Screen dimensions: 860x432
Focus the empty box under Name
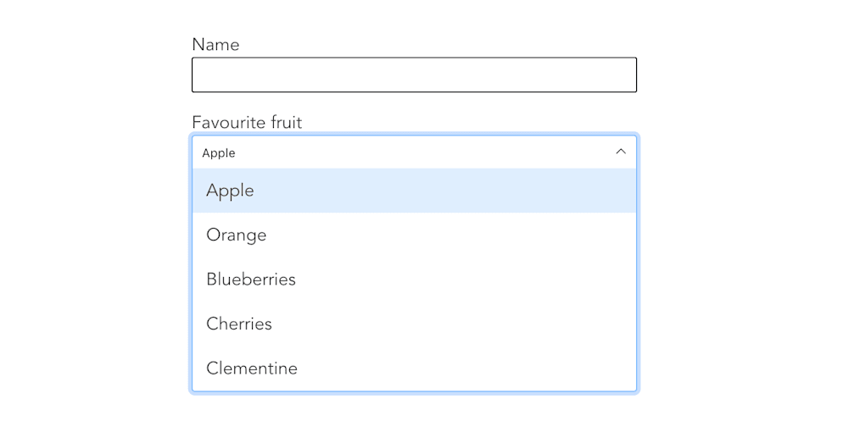[x=414, y=75]
